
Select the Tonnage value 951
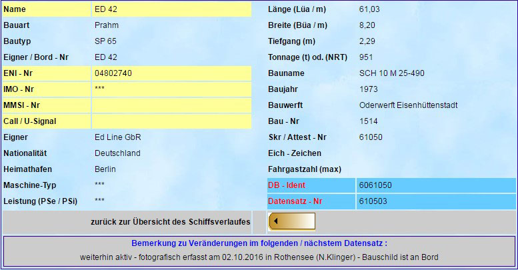(365, 57)
